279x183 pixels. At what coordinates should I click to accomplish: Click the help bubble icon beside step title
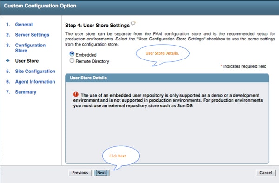click(133, 23)
